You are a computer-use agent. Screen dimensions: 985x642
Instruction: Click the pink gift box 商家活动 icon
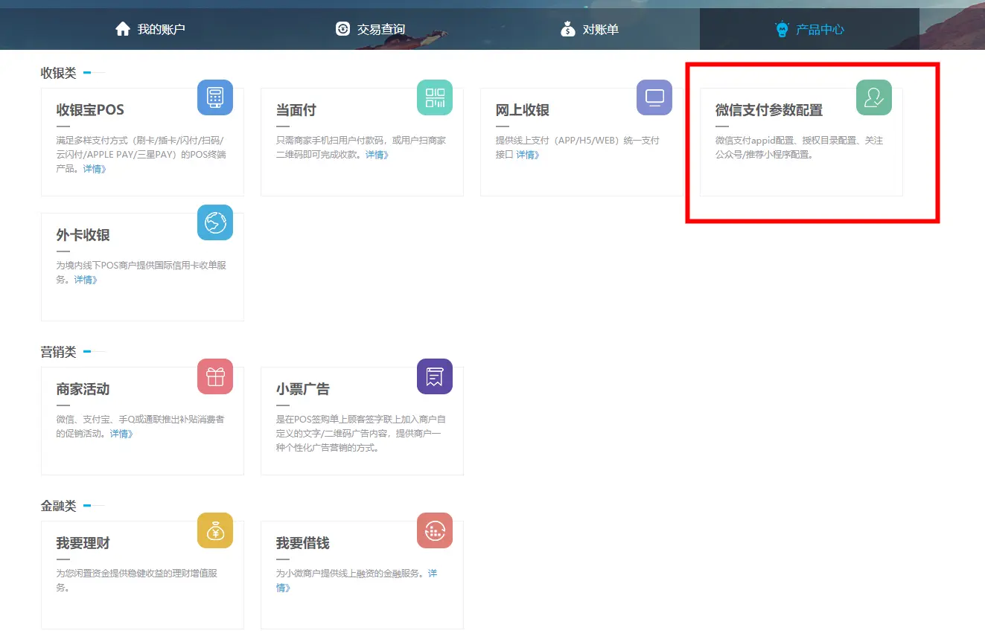(x=215, y=376)
